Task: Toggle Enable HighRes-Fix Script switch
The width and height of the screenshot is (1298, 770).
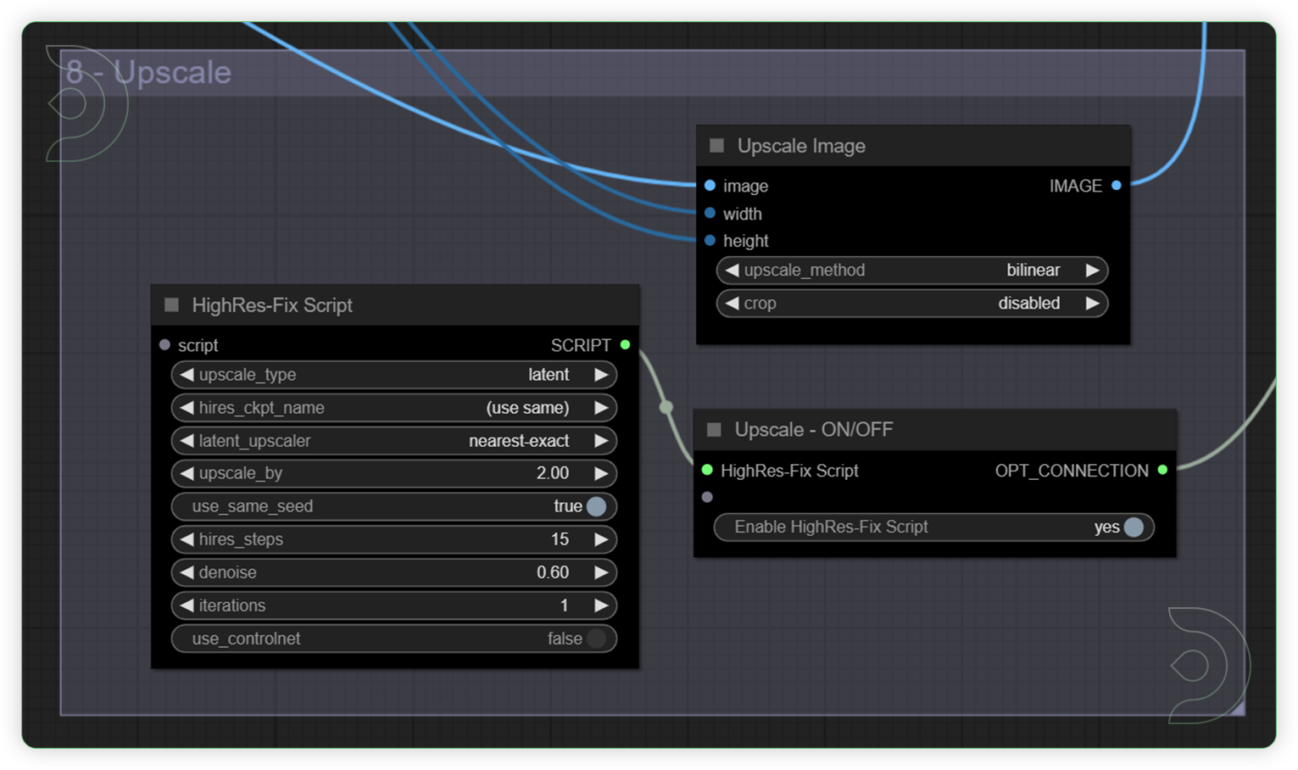Action: 1134,527
